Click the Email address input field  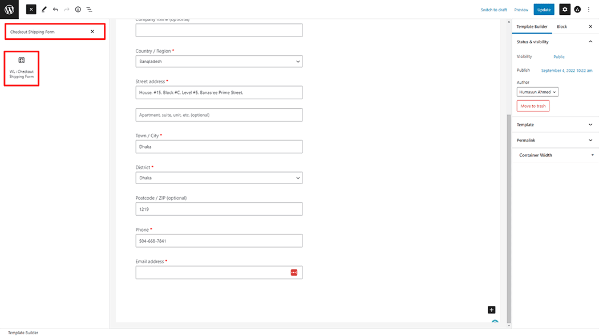pyautogui.click(x=212, y=273)
